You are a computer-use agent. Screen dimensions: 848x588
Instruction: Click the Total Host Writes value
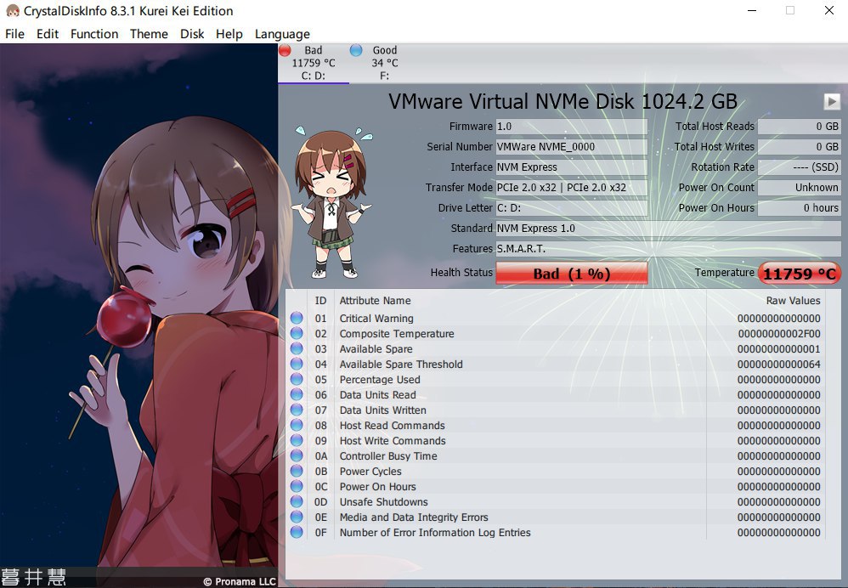800,147
